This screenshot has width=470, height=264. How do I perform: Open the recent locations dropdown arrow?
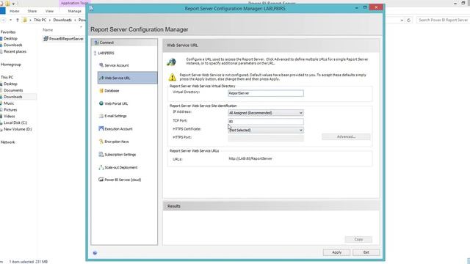pos(10,20)
